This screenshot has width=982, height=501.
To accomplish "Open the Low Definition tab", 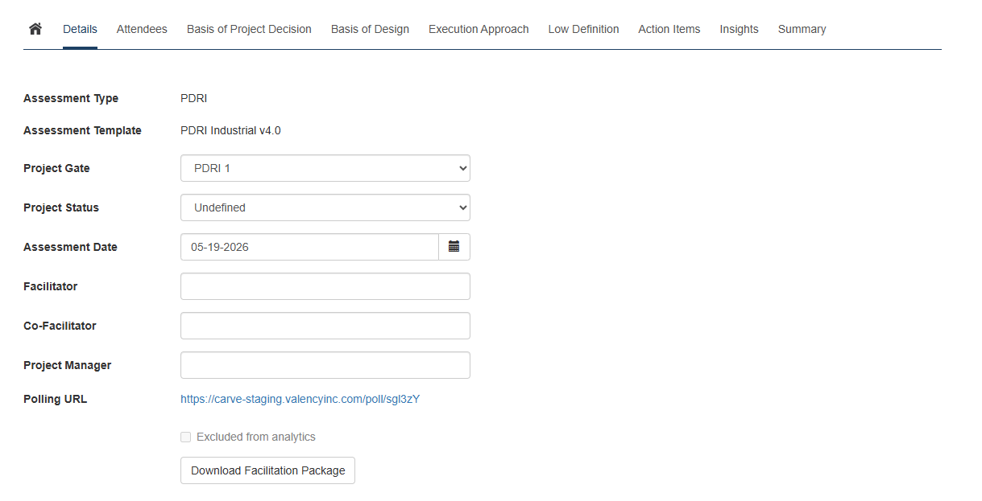I will pyautogui.click(x=583, y=29).
